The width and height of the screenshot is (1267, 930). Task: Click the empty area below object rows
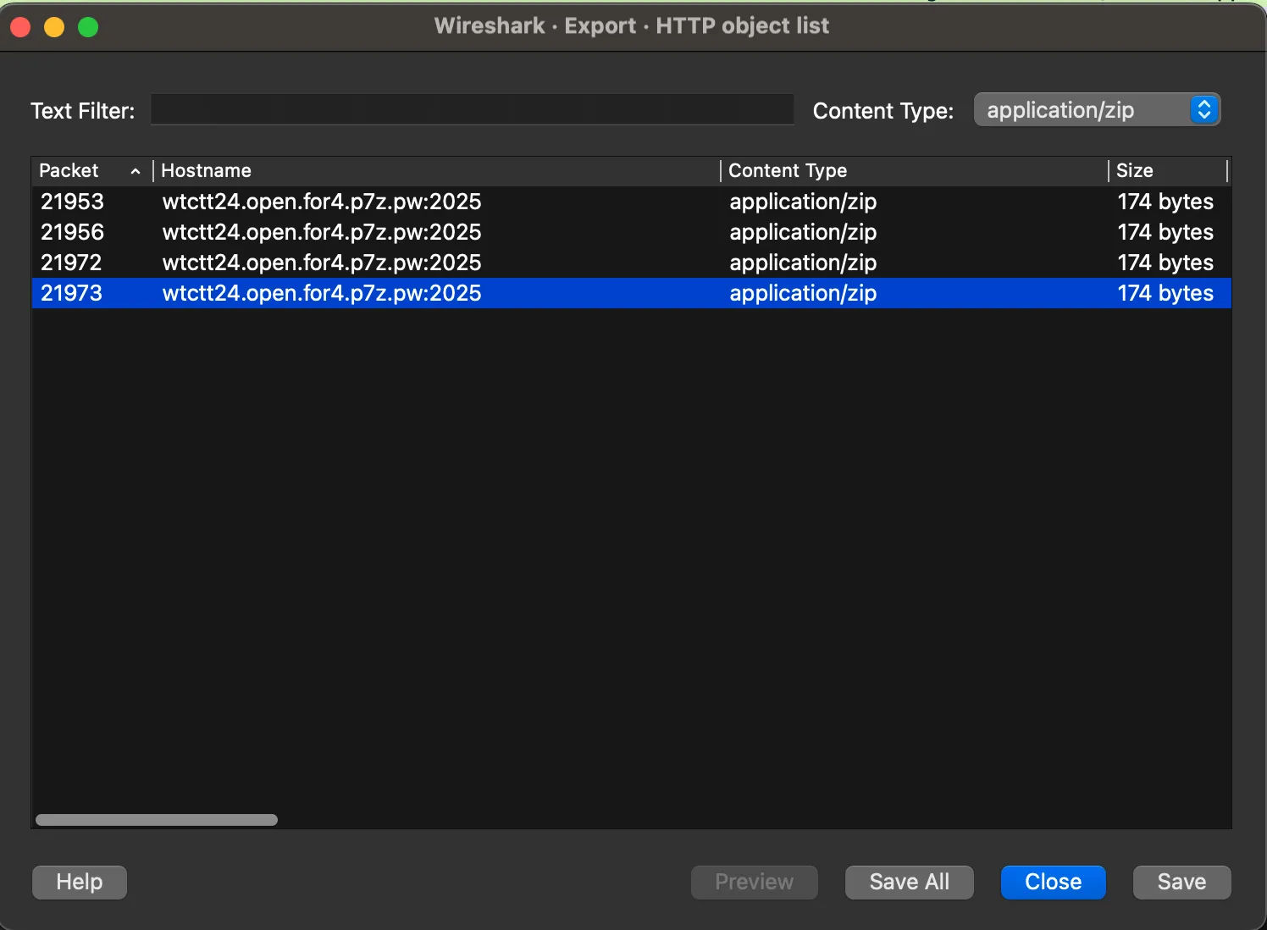pyautogui.click(x=631, y=551)
